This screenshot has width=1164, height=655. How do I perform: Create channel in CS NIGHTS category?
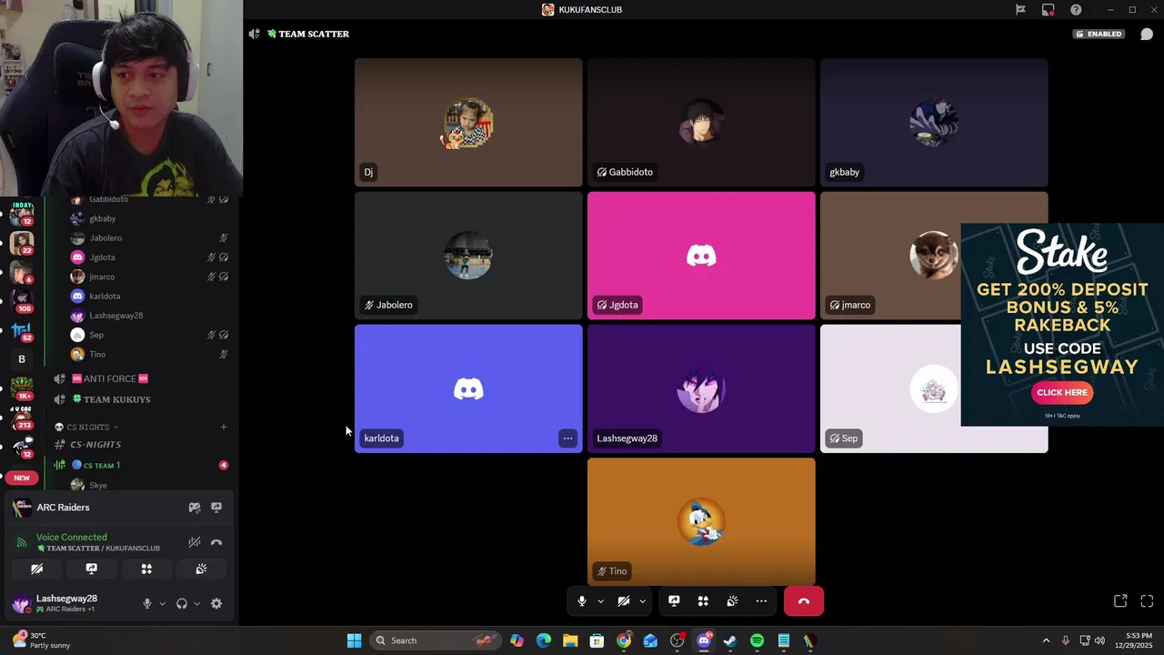coord(224,427)
